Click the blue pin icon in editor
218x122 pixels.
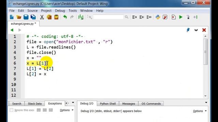(x=188, y=30)
